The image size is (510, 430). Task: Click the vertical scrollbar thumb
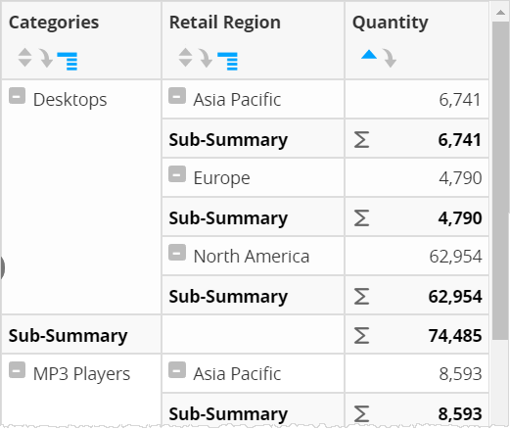click(500, 181)
